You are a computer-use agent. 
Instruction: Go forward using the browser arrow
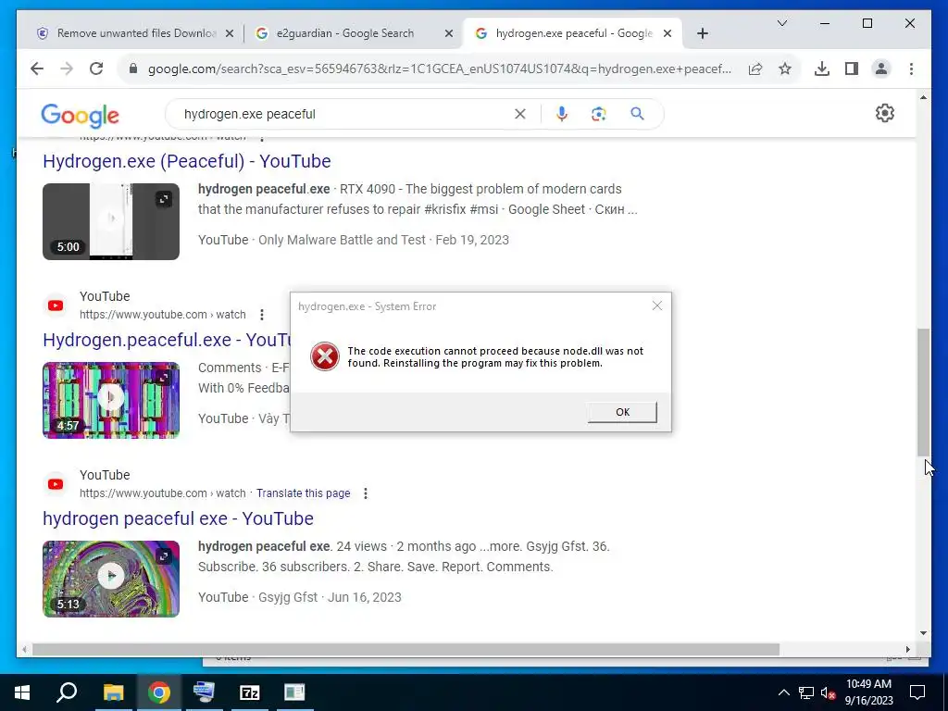tap(67, 69)
